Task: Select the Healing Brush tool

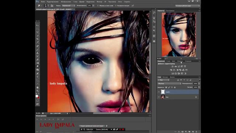Action: click(x=38, y=46)
